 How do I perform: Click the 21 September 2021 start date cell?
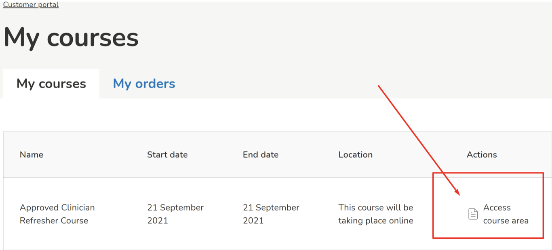coord(175,214)
